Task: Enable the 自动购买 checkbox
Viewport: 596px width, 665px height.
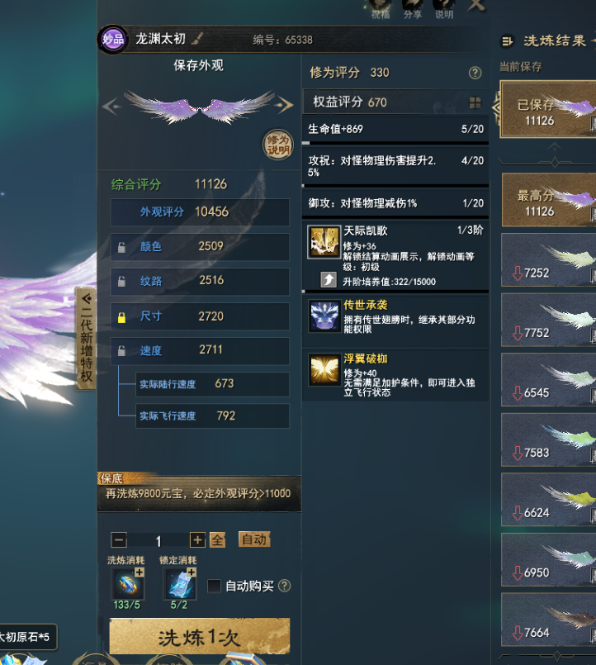Action: 214,587
